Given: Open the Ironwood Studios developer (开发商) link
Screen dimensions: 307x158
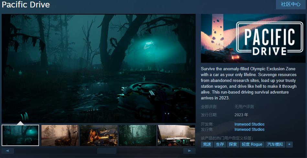Looking at the screenshot, I should pyautogui.click(x=249, y=124).
